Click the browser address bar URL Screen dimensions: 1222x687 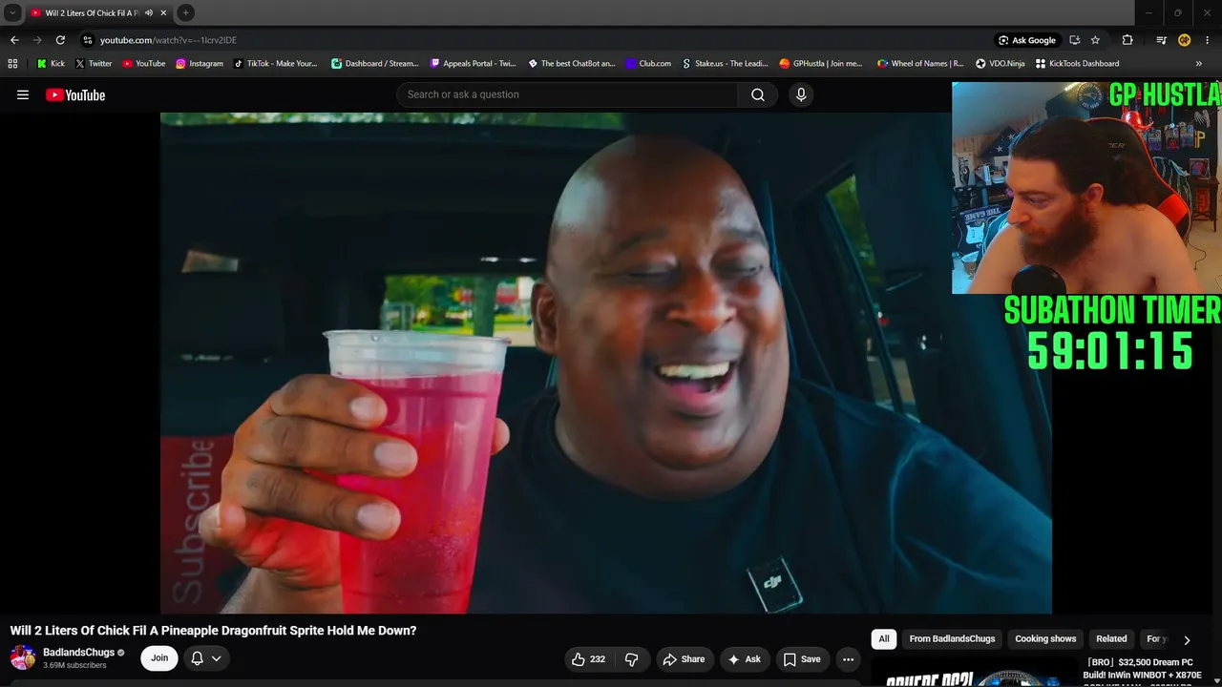[168, 40]
